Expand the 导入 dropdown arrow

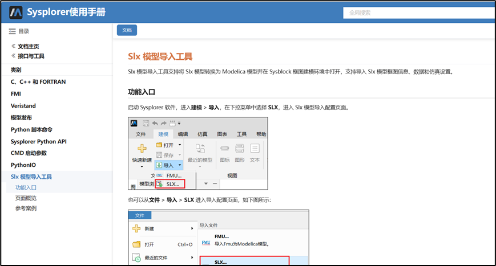pos(180,165)
